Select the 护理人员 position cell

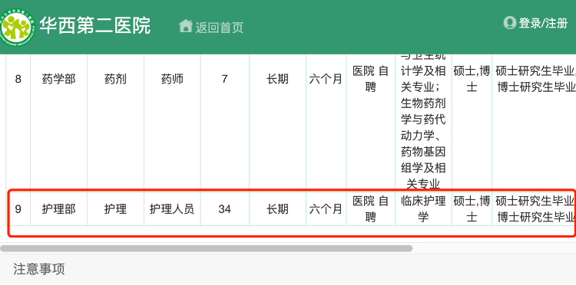coord(172,209)
